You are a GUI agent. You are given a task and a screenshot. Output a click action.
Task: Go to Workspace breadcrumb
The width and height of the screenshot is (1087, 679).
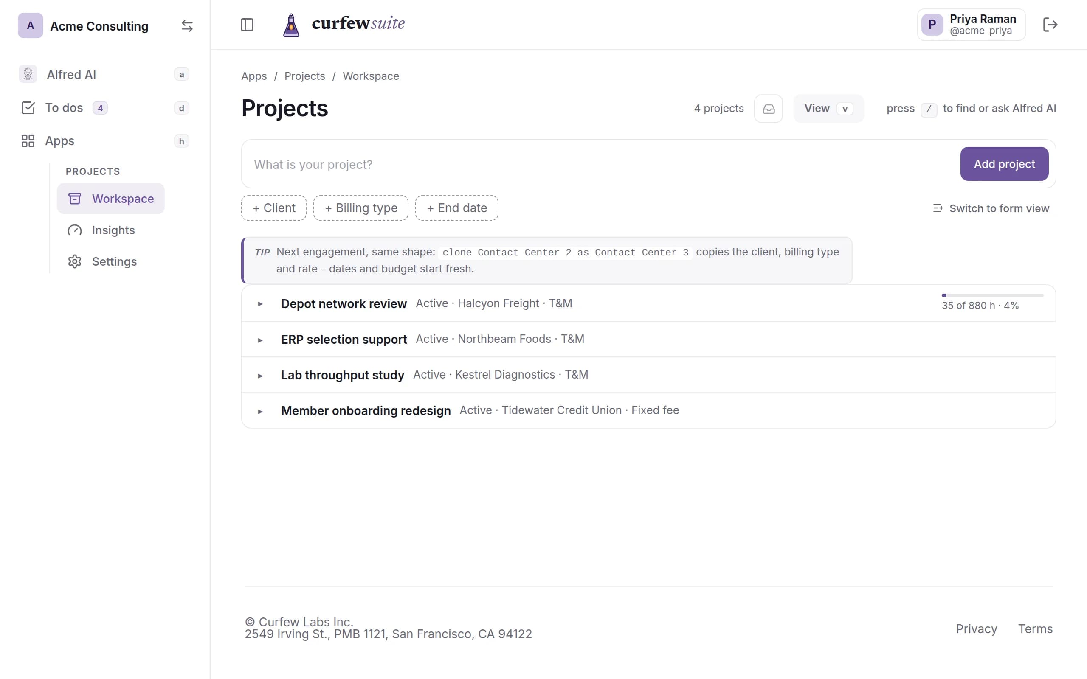(x=371, y=76)
